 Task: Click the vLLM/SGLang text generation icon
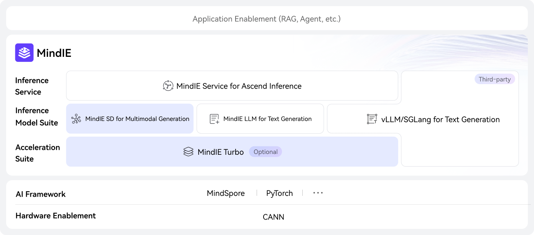[372, 119]
